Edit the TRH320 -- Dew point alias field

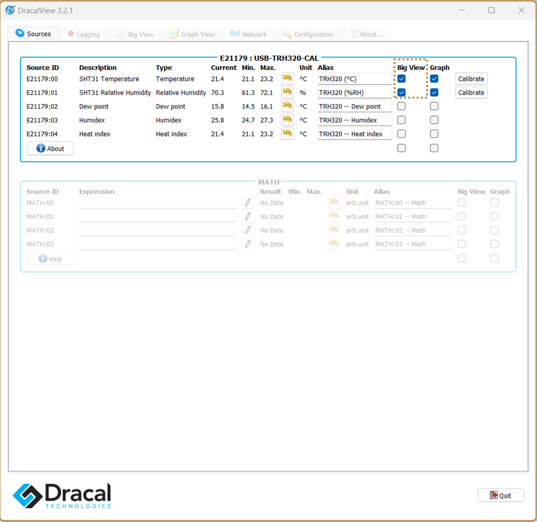point(355,106)
